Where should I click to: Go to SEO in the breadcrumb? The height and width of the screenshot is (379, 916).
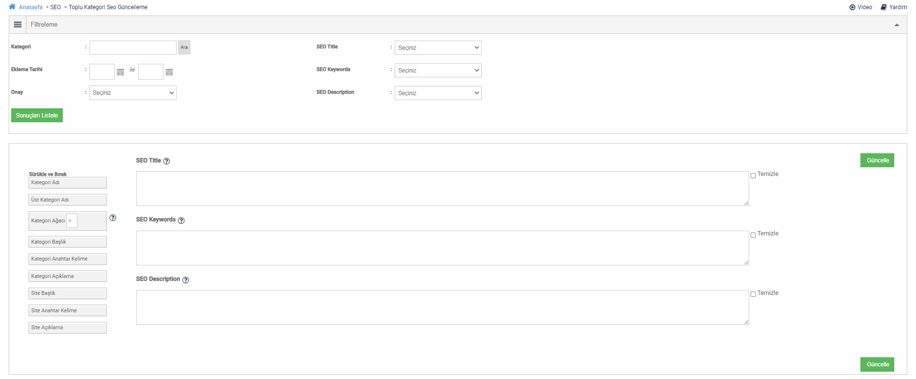56,7
